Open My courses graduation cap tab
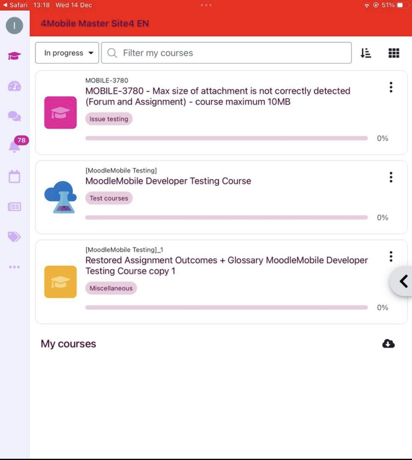 tap(15, 56)
